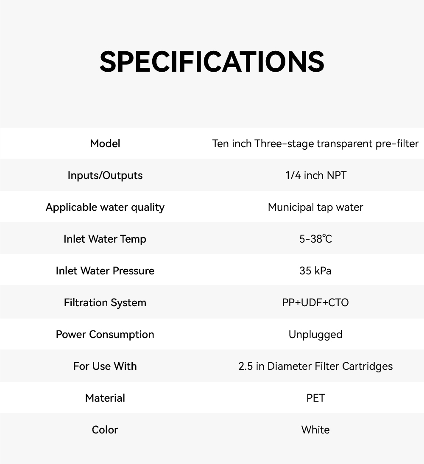Select the Inputs/Outputs label

point(105,176)
